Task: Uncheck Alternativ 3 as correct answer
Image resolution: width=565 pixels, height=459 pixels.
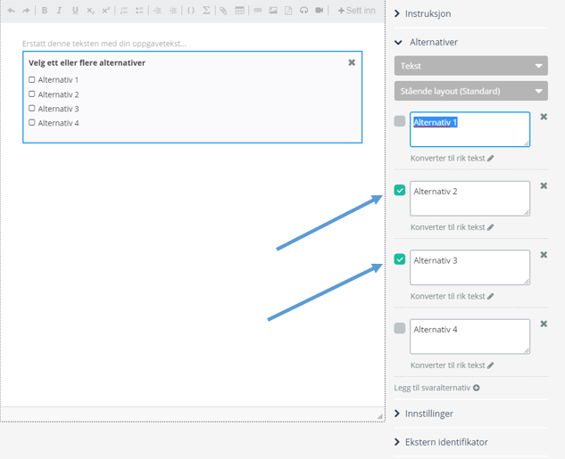Action: [x=400, y=259]
